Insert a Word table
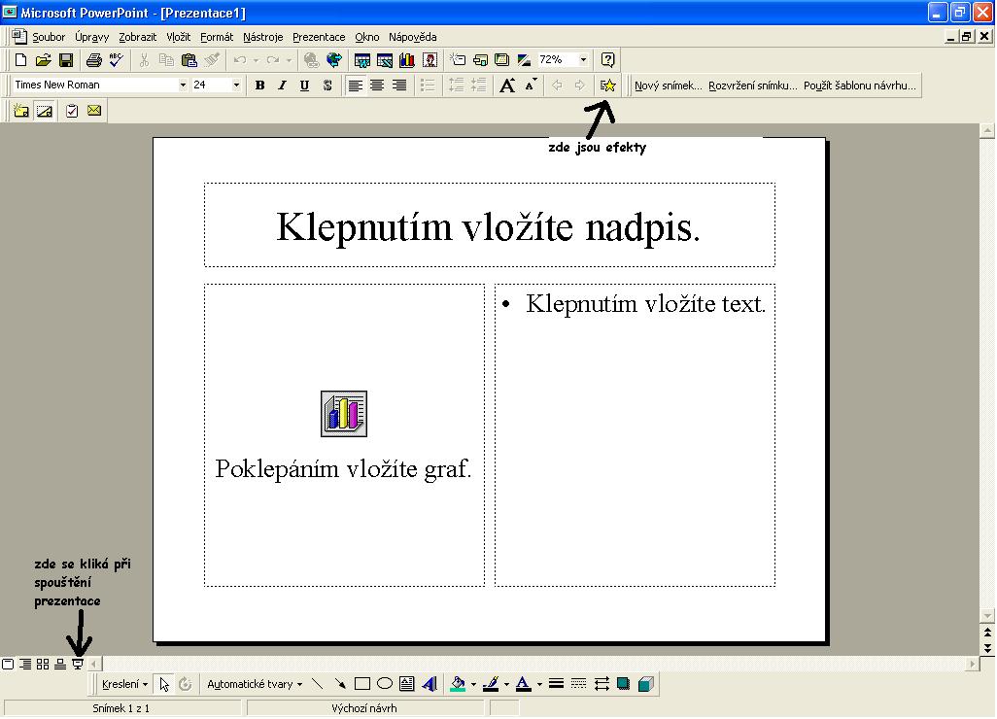 click(x=362, y=60)
